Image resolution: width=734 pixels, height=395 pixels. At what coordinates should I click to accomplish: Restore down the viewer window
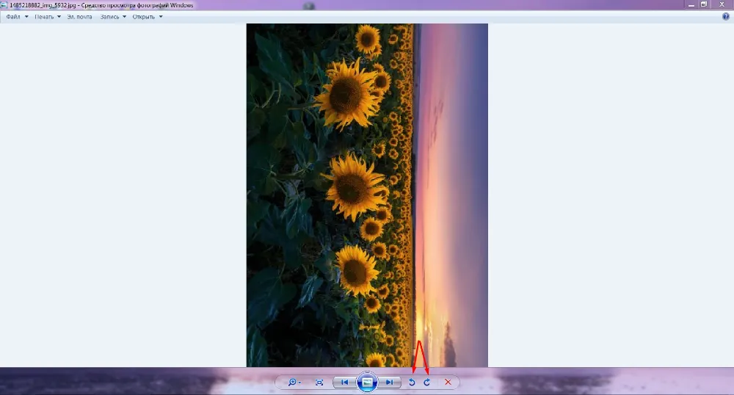703,4
